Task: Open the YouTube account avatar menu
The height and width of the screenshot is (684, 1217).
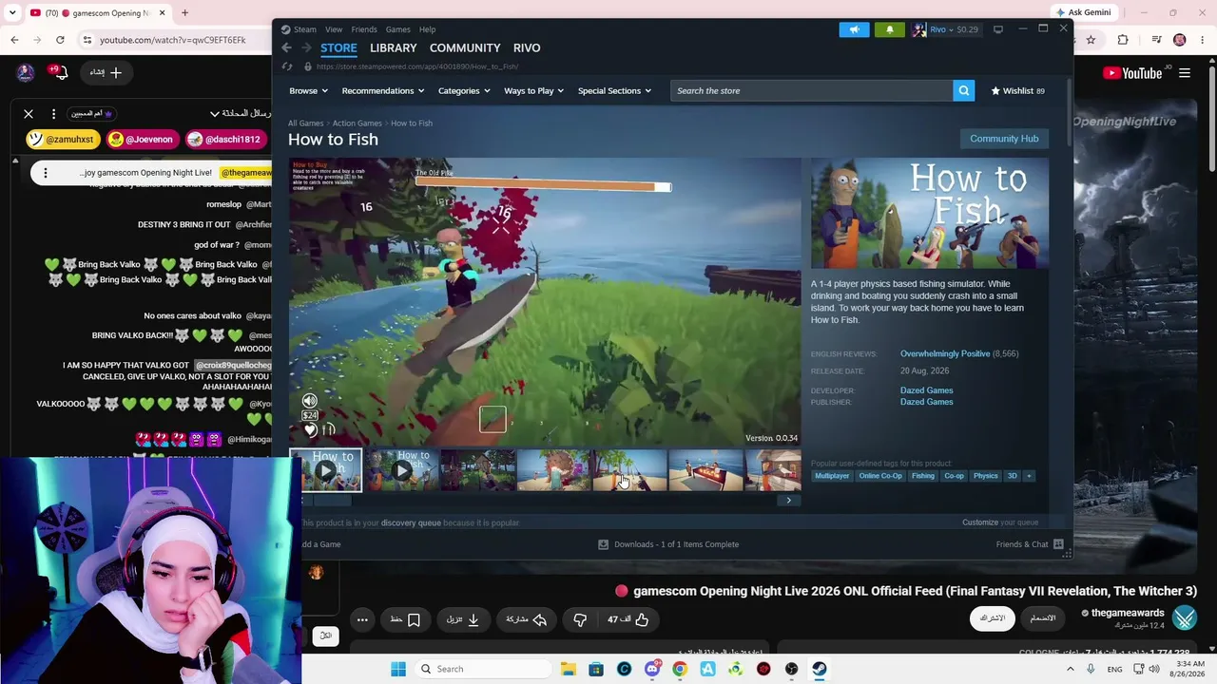Action: pyautogui.click(x=26, y=72)
